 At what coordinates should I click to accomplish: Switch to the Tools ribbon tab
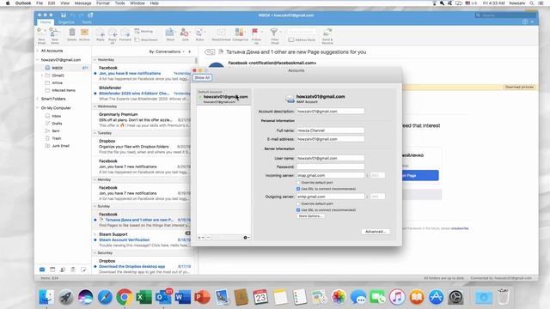87,22
